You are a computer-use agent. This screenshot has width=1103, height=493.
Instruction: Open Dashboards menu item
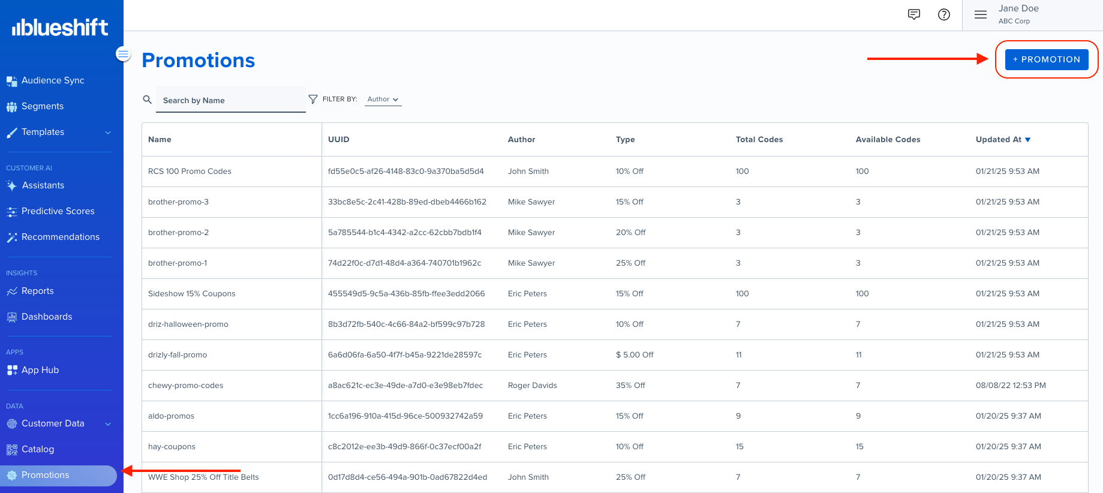[x=47, y=317]
